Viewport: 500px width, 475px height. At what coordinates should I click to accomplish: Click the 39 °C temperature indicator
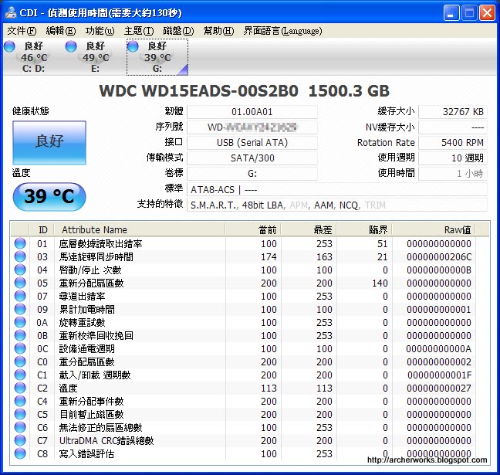(x=49, y=197)
